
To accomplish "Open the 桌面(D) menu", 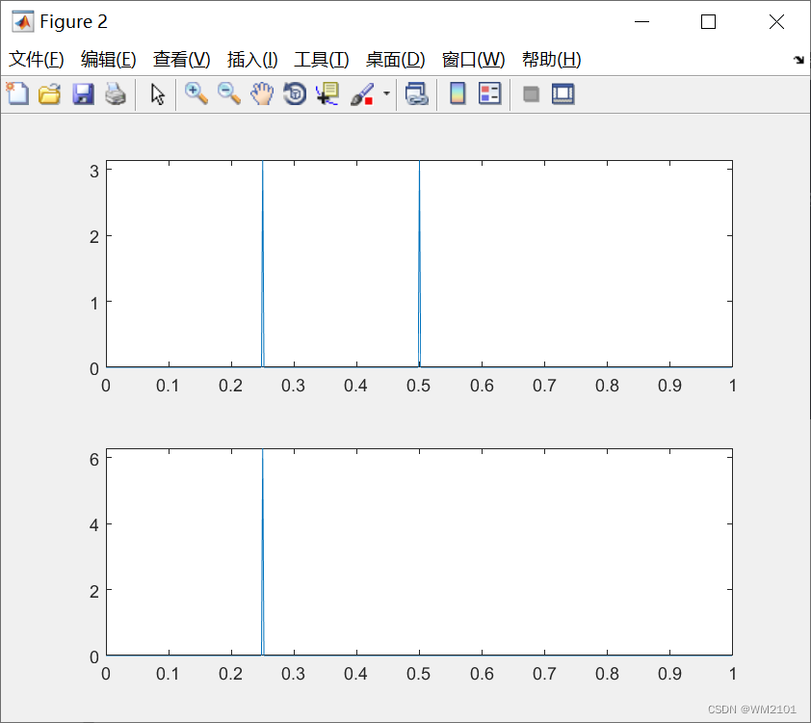I will pyautogui.click(x=395, y=60).
